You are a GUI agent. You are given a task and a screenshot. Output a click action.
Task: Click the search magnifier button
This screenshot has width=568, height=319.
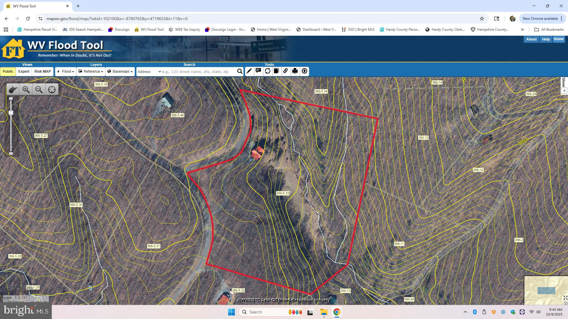(240, 71)
